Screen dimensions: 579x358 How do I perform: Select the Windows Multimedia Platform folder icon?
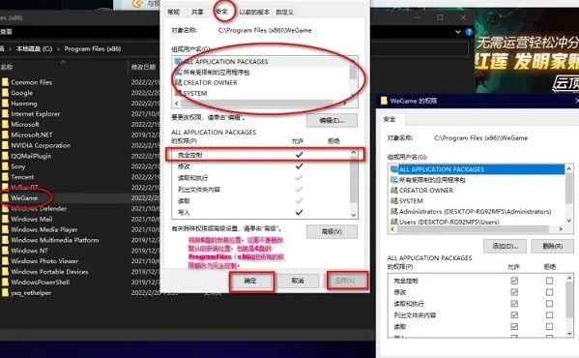[5, 240]
